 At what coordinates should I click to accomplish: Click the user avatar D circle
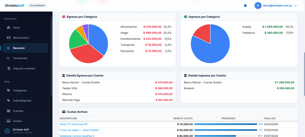258,6
